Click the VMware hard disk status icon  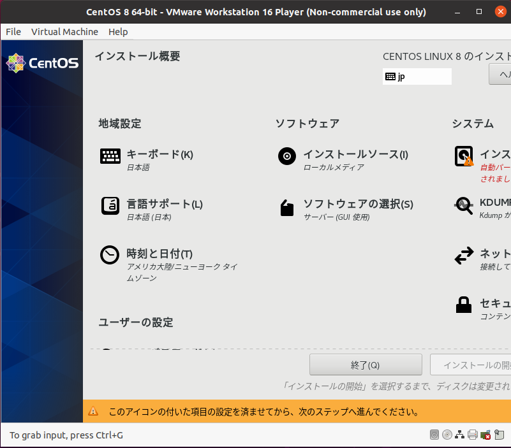[x=434, y=435]
